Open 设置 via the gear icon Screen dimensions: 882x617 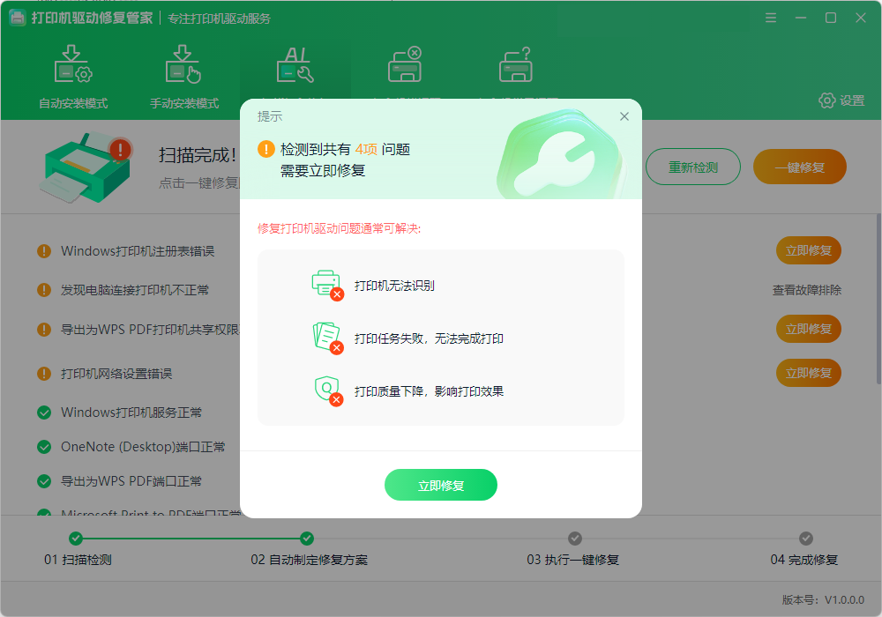[x=827, y=101]
